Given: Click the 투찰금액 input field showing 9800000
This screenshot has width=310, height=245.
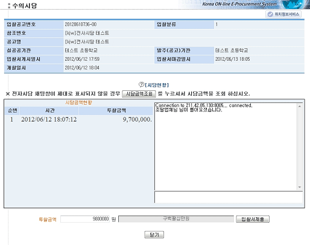Looking at the screenshot, I should pos(85,219).
